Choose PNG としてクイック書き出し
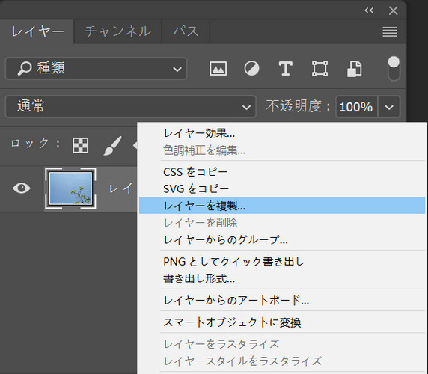428x374 pixels. pyautogui.click(x=282, y=261)
